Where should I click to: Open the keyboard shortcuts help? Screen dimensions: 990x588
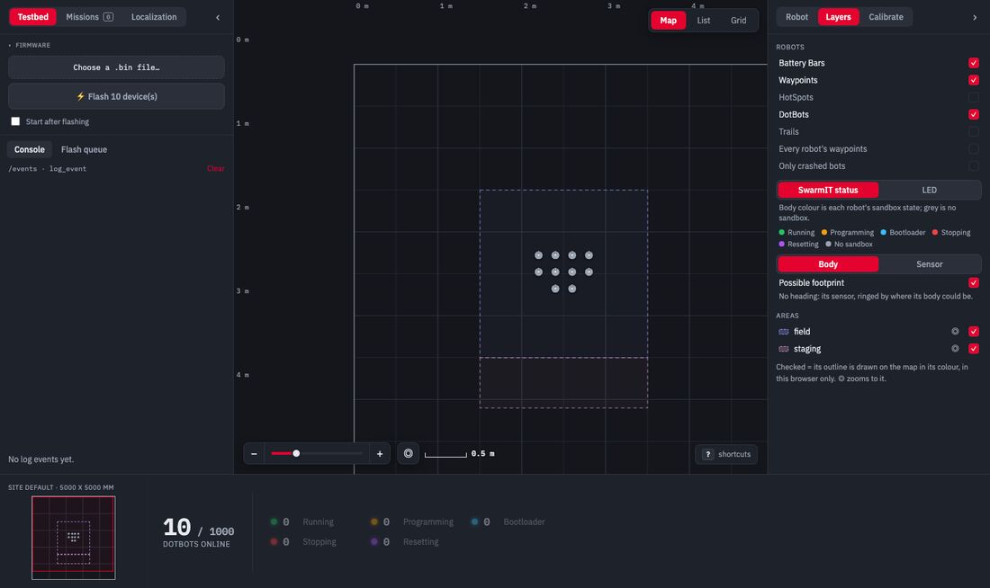pyautogui.click(x=726, y=454)
